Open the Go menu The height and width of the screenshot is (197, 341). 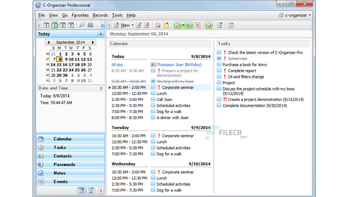(65, 15)
